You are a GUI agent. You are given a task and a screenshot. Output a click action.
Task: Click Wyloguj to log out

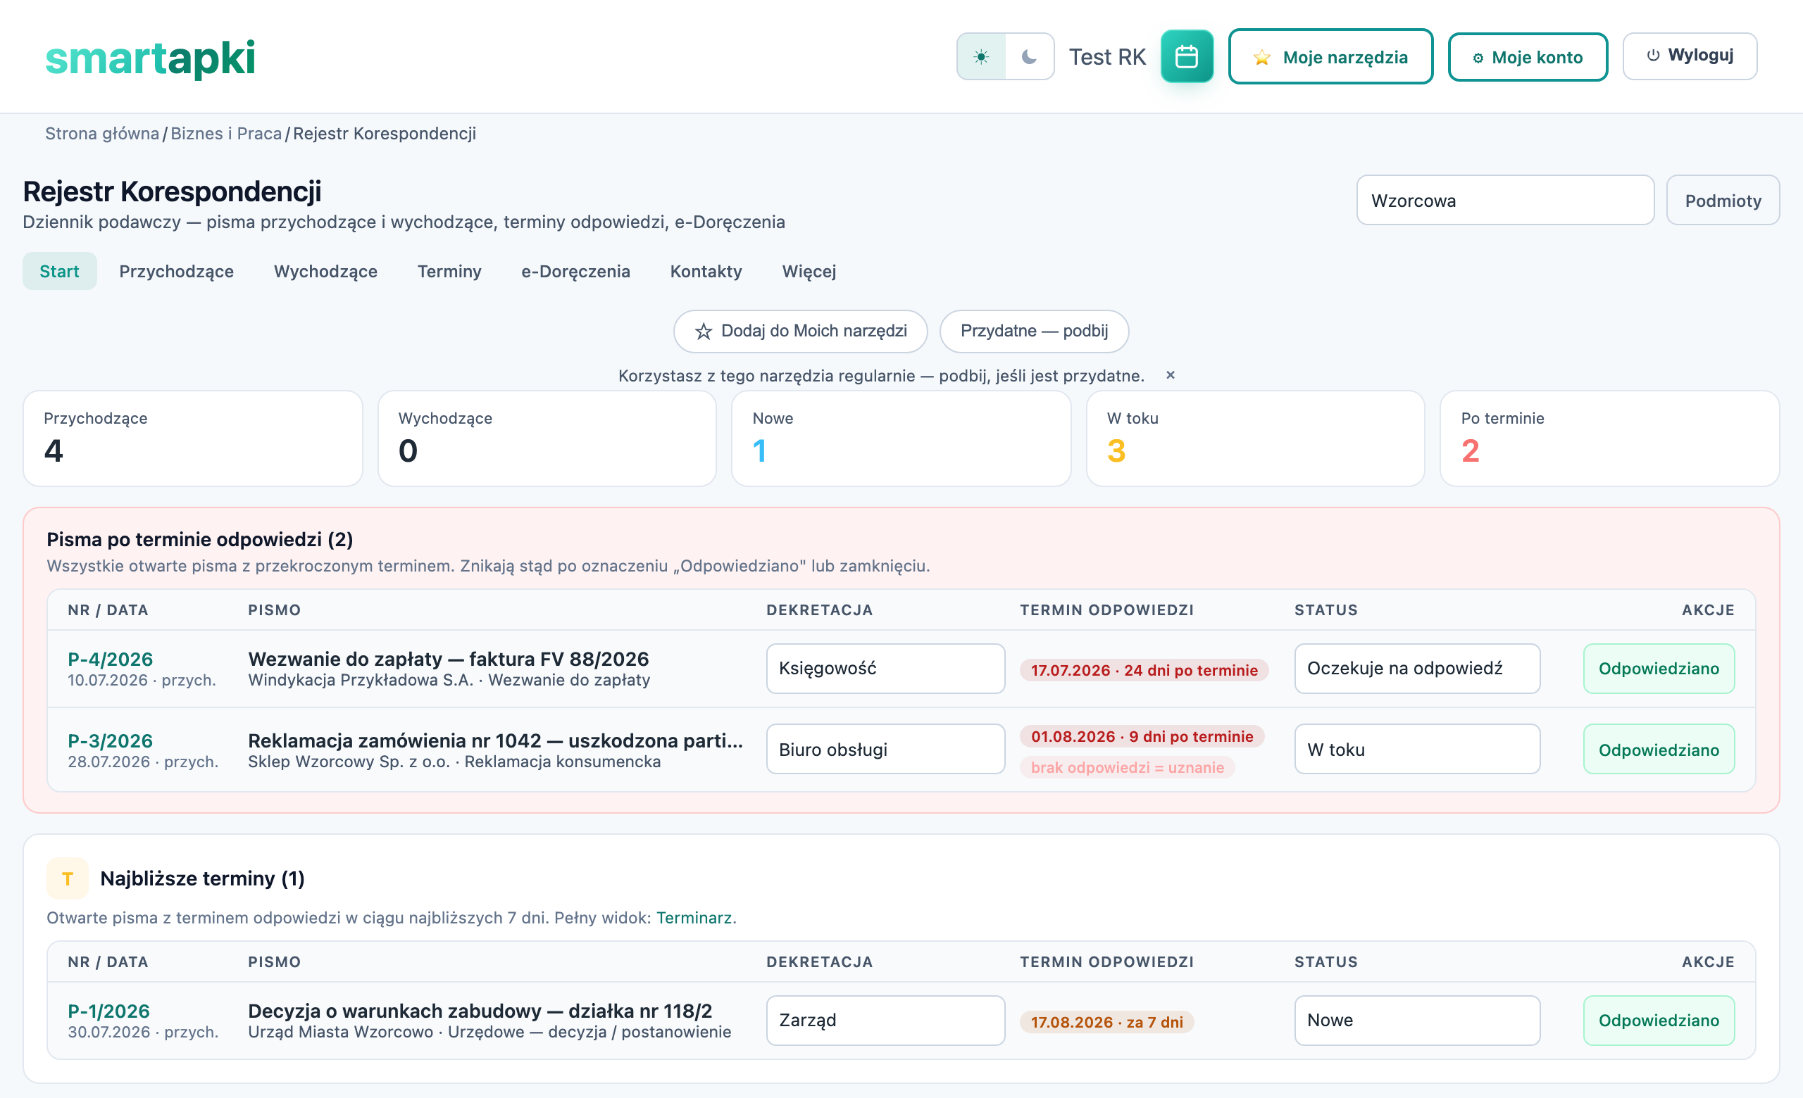1690,56
